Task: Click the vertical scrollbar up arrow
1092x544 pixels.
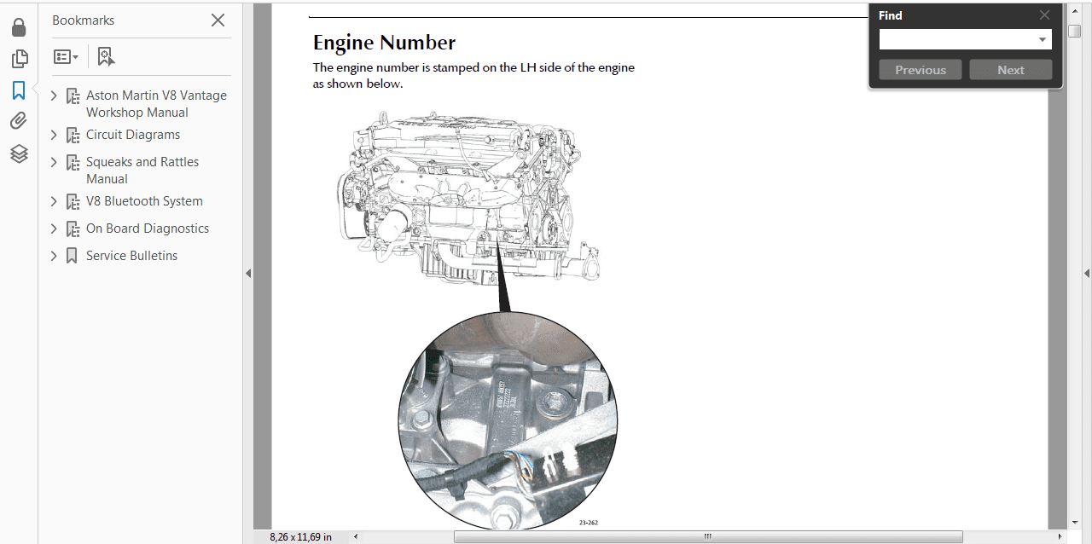Action: point(1075,9)
